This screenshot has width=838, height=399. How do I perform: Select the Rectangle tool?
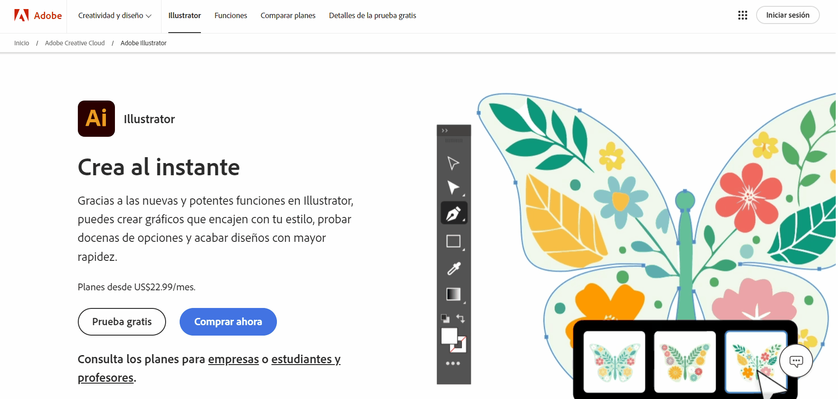pyautogui.click(x=453, y=241)
